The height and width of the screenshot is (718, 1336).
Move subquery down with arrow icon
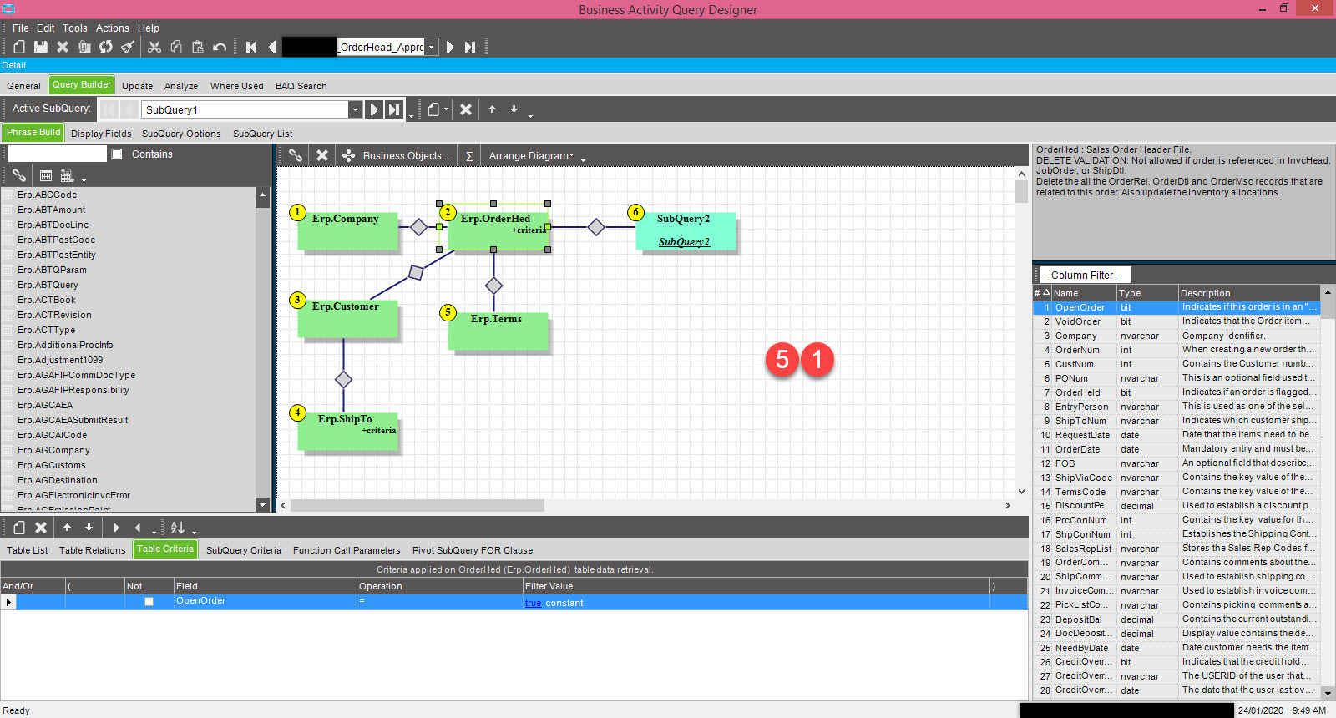(514, 109)
